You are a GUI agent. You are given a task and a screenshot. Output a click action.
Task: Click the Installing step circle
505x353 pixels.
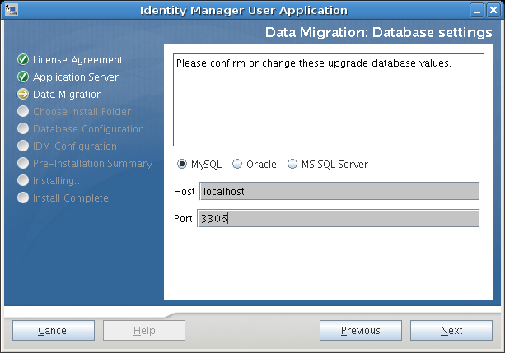23,181
